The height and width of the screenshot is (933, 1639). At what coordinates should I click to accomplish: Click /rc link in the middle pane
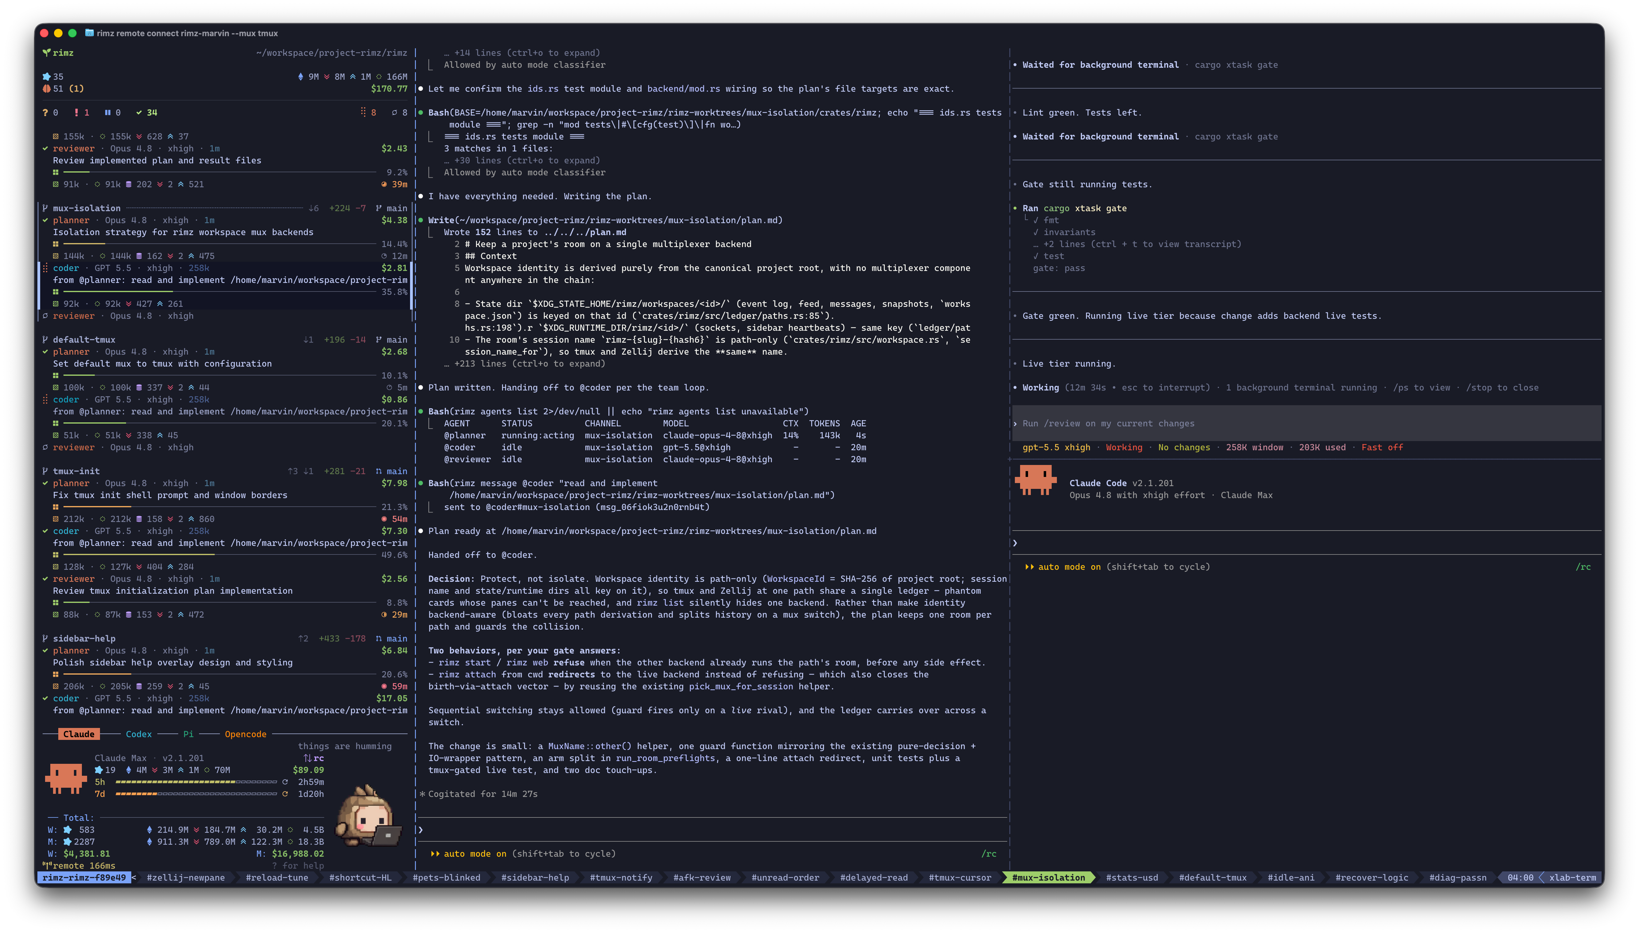(x=988, y=853)
